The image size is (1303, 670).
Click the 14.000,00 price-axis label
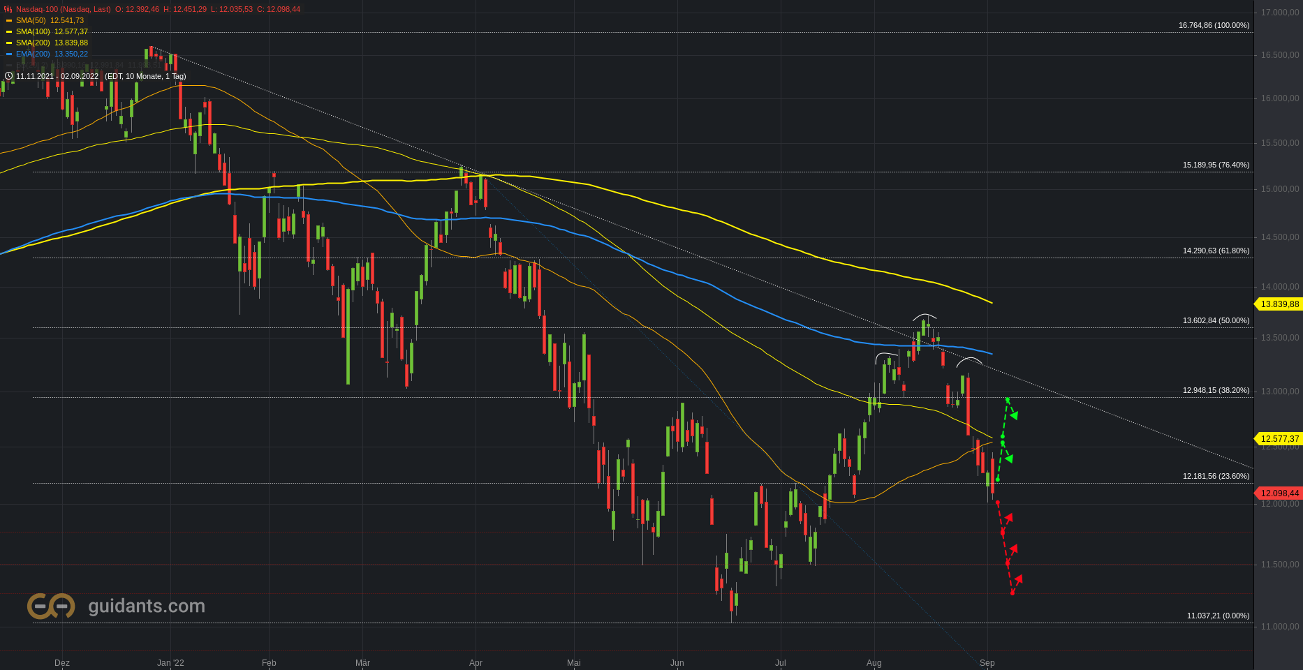(1280, 287)
